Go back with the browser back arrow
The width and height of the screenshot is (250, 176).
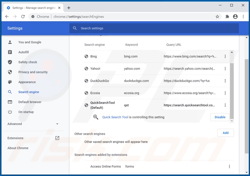(7, 16)
